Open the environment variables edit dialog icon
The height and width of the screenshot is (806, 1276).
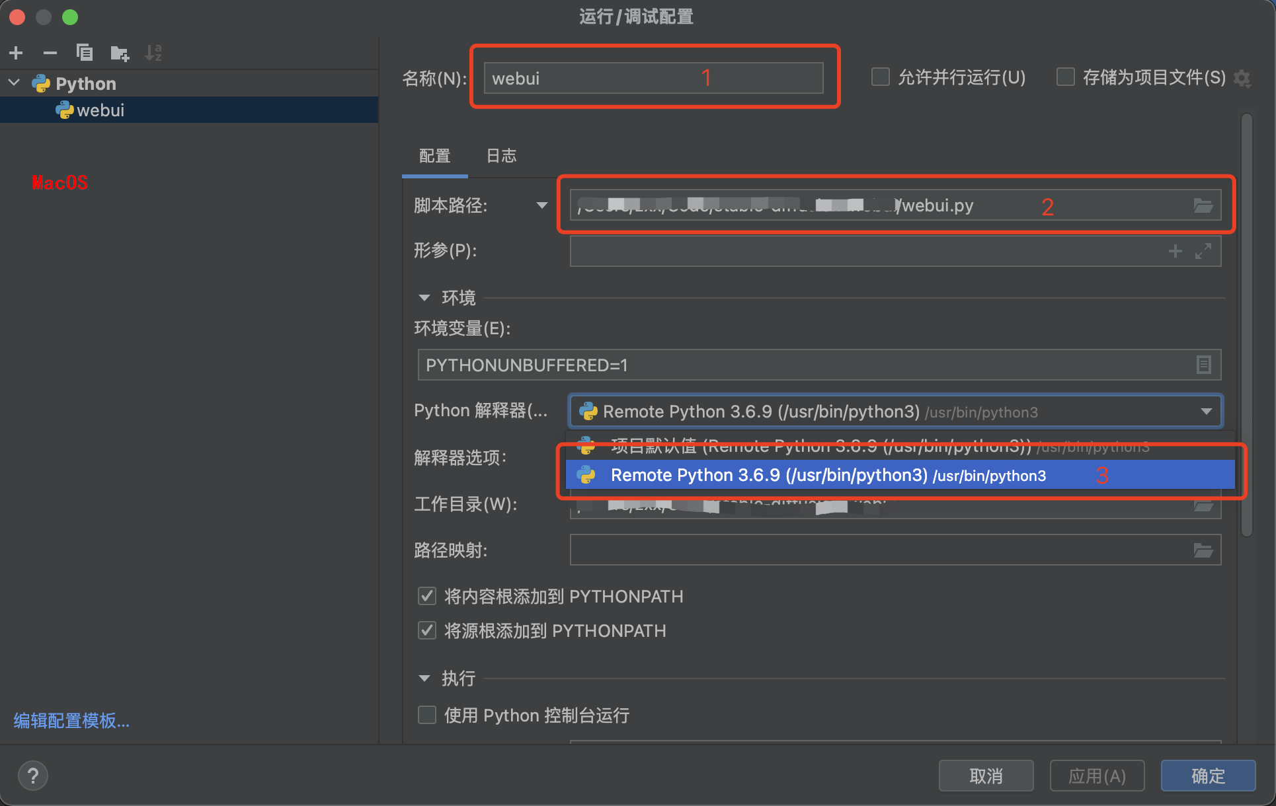tap(1203, 365)
